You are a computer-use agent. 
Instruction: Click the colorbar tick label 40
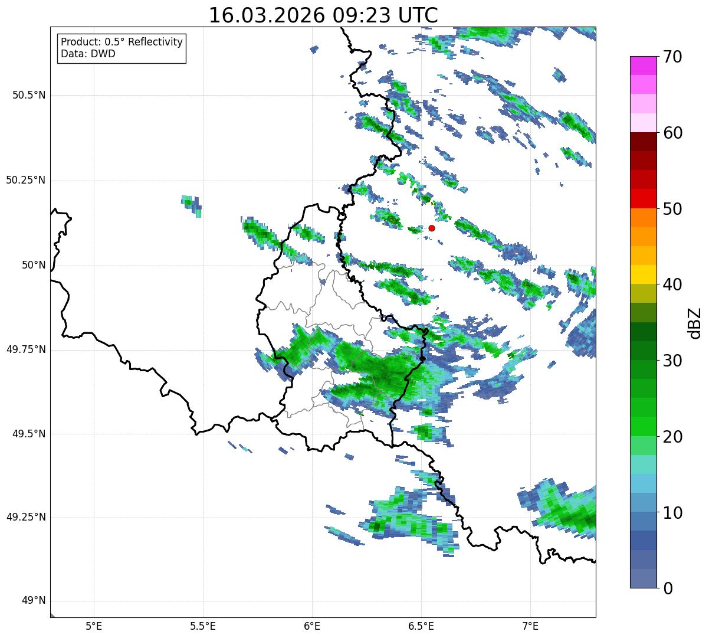pyautogui.click(x=672, y=284)
